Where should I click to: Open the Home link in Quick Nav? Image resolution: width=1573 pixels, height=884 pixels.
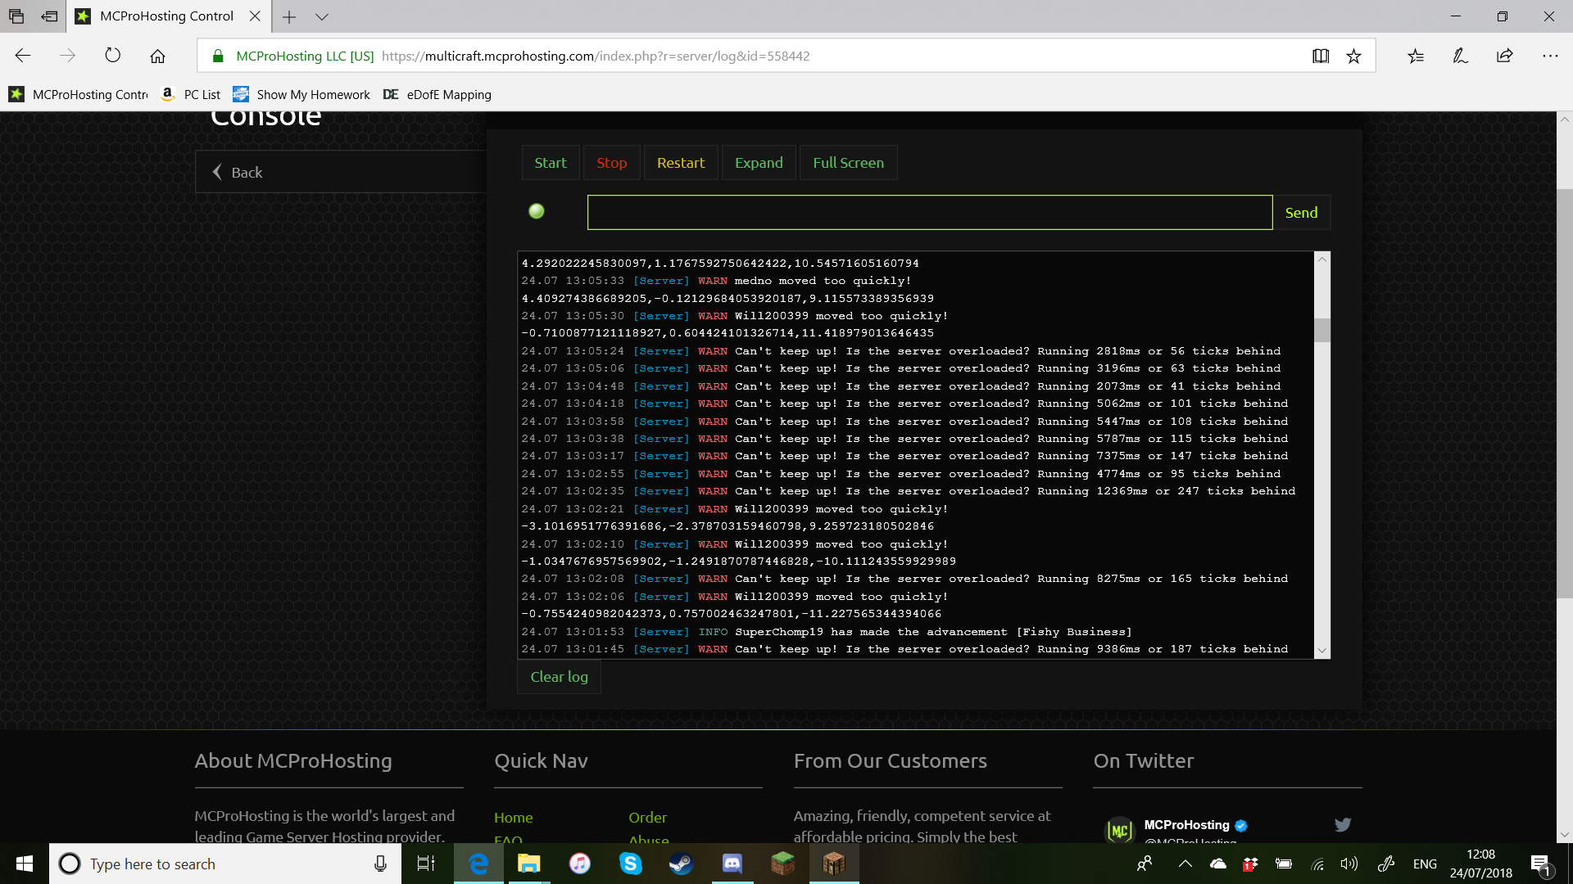[x=513, y=817]
